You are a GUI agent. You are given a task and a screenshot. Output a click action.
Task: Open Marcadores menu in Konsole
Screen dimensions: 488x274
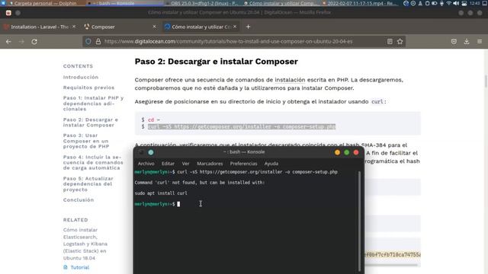(x=210, y=164)
